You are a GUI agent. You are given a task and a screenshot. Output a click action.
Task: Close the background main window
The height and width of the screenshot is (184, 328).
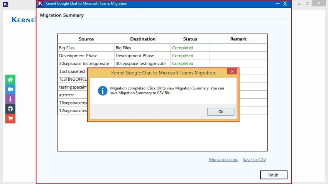[319, 3]
